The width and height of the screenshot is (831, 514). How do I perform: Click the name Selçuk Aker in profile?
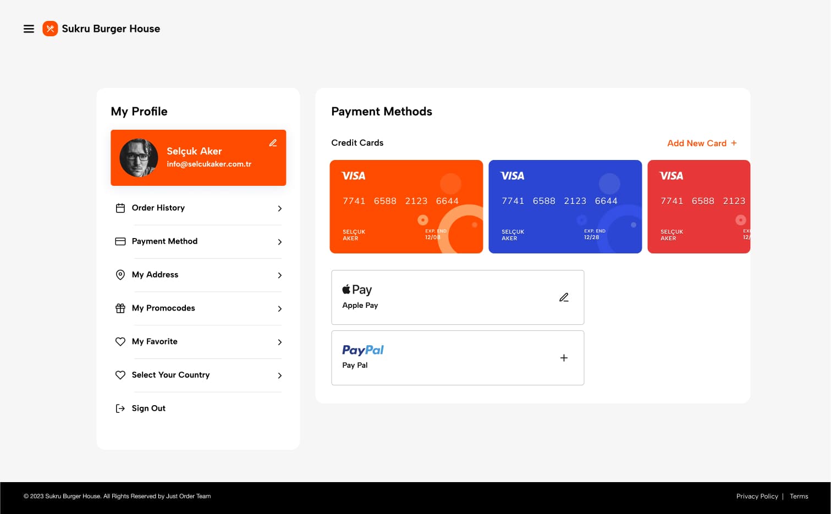point(194,151)
